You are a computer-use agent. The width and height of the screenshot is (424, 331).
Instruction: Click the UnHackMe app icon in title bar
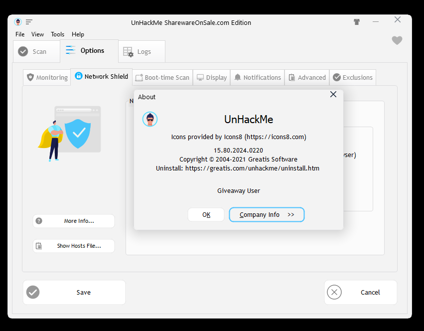pos(18,22)
